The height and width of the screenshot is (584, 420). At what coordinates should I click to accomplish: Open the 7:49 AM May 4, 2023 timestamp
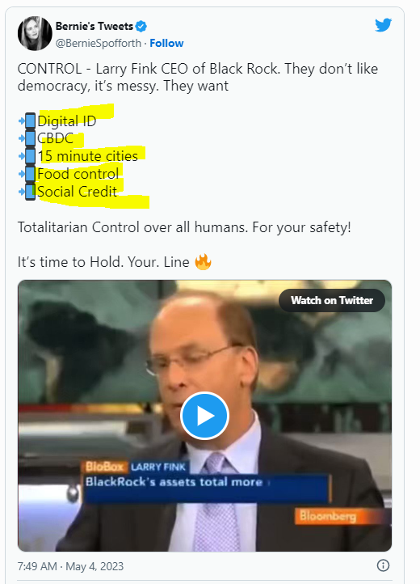pos(70,566)
